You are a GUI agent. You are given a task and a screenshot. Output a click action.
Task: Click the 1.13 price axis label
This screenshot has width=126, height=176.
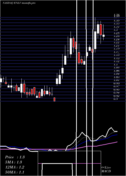pos(116,58)
